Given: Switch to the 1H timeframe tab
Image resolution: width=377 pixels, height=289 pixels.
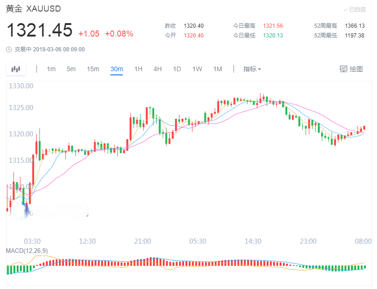Looking at the screenshot, I should [x=138, y=68].
